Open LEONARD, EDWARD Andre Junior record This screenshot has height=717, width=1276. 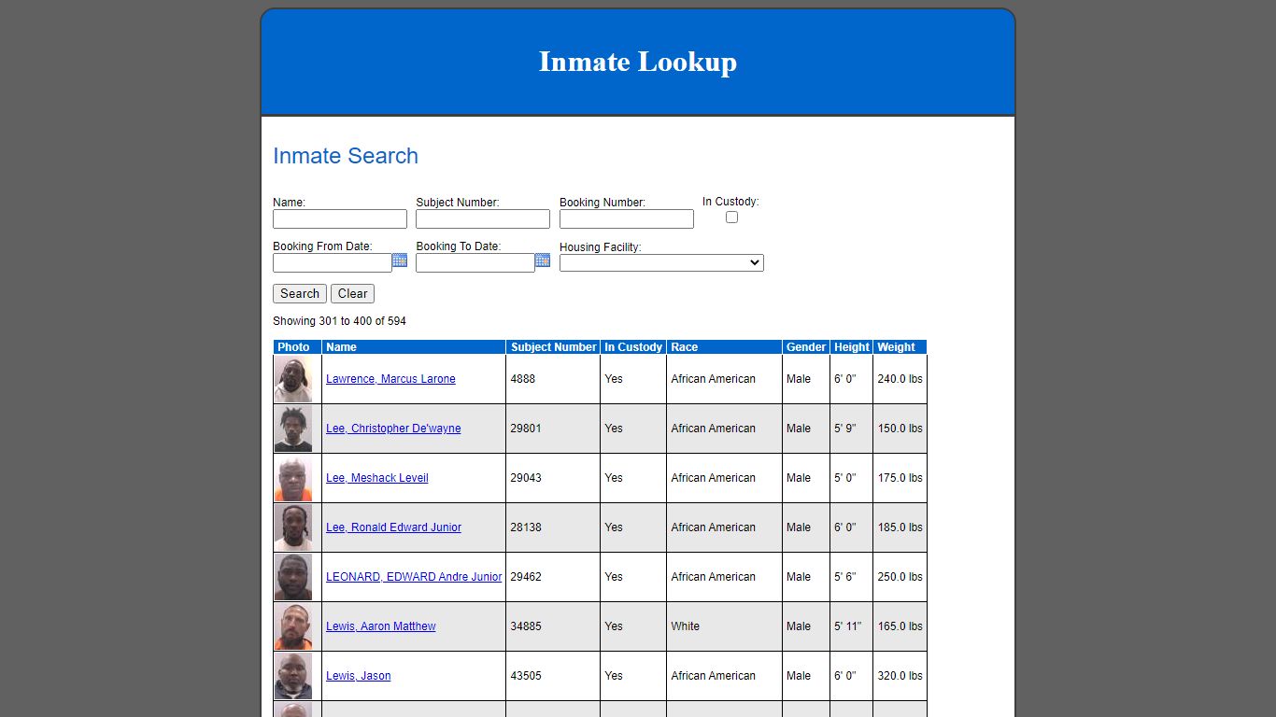coord(414,577)
